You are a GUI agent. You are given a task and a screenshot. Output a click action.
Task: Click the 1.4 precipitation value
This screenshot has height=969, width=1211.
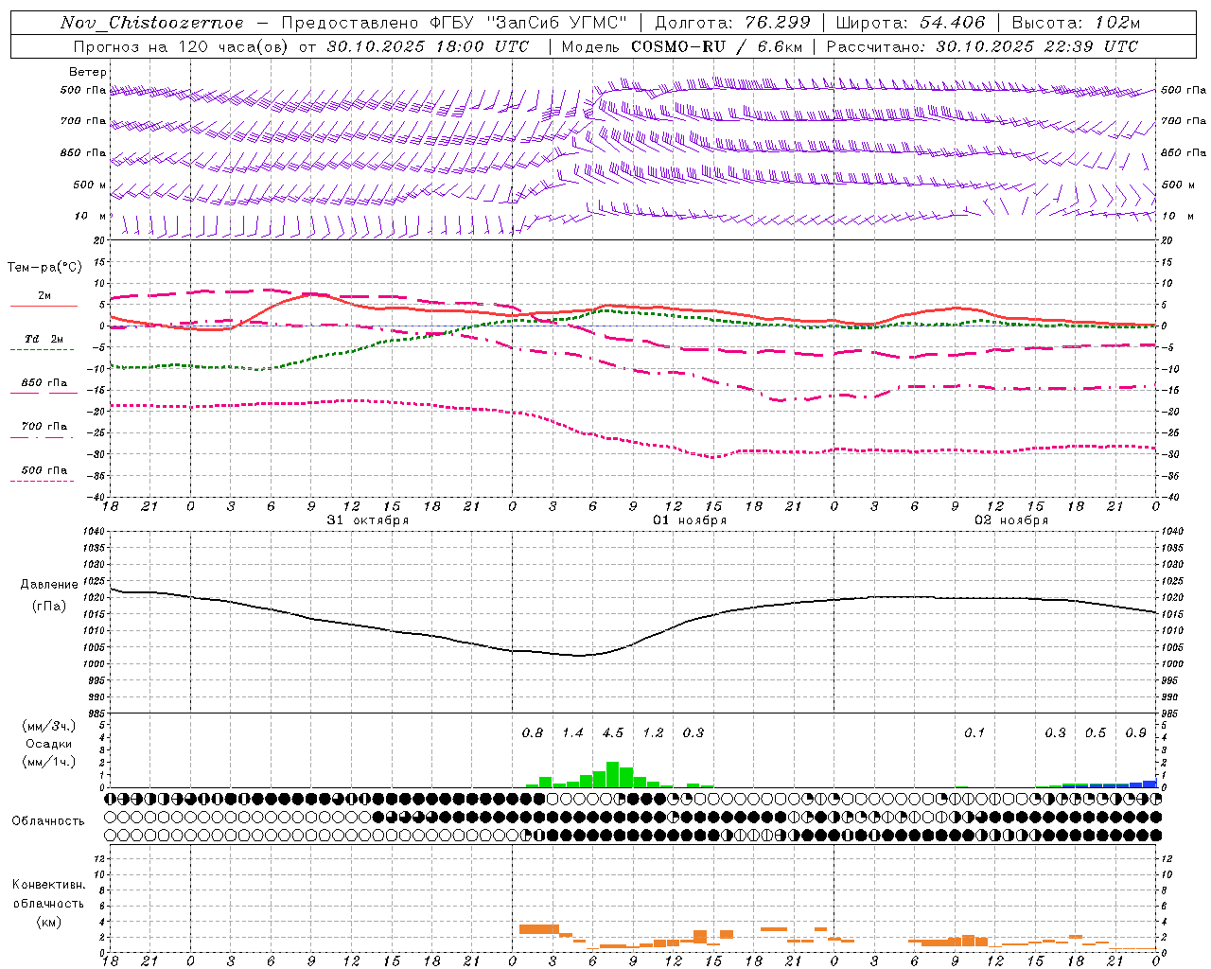[572, 732]
